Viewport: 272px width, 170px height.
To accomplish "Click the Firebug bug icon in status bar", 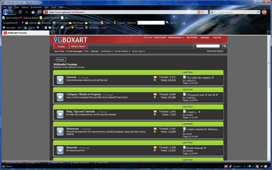I will [261, 166].
